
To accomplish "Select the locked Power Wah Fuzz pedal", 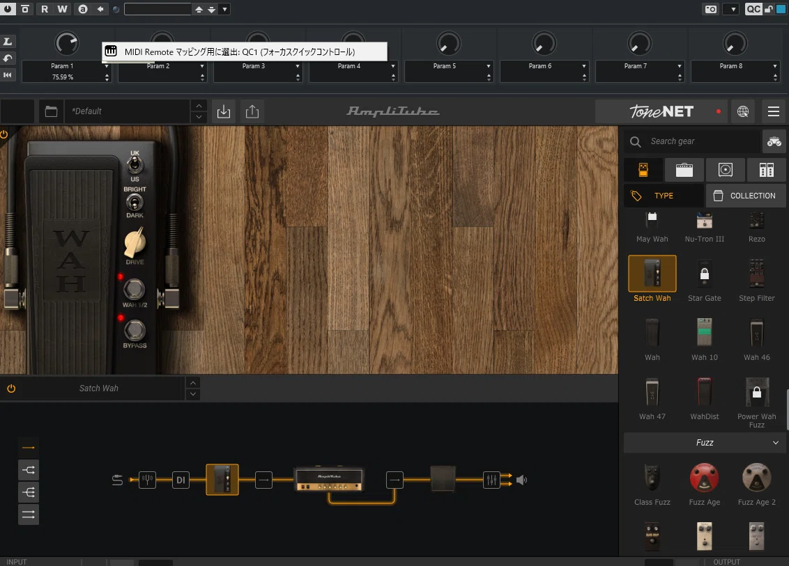I will coord(756,402).
